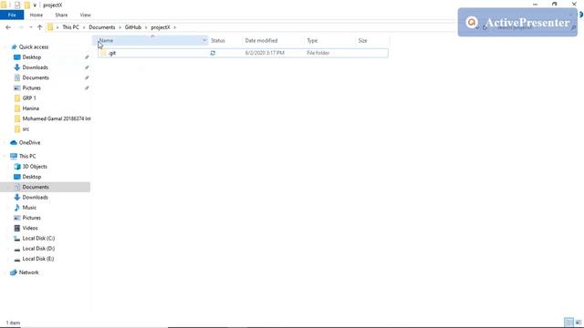
Task: Click the This PC monitor icon
Action: 14,156
